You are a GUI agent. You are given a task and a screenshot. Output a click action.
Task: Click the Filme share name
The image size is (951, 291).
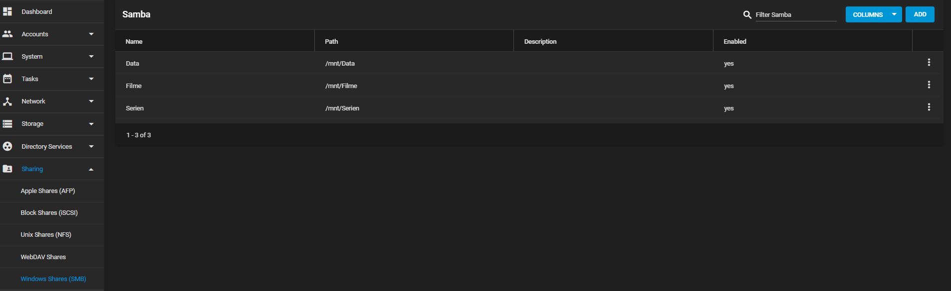[134, 86]
